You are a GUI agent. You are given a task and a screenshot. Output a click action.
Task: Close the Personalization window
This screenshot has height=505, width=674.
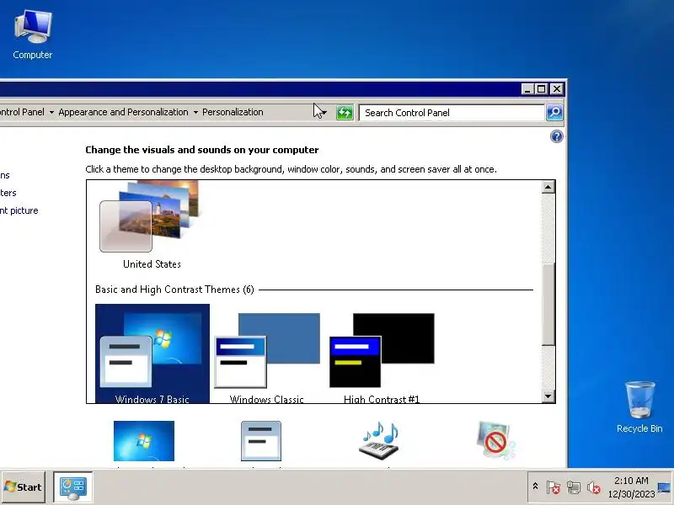[557, 89]
